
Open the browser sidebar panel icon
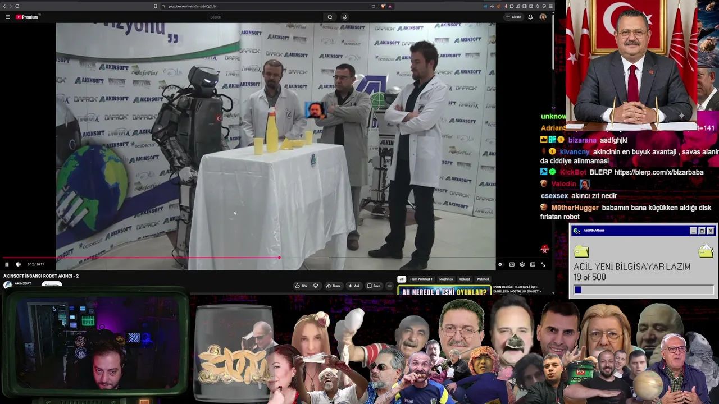(524, 6)
